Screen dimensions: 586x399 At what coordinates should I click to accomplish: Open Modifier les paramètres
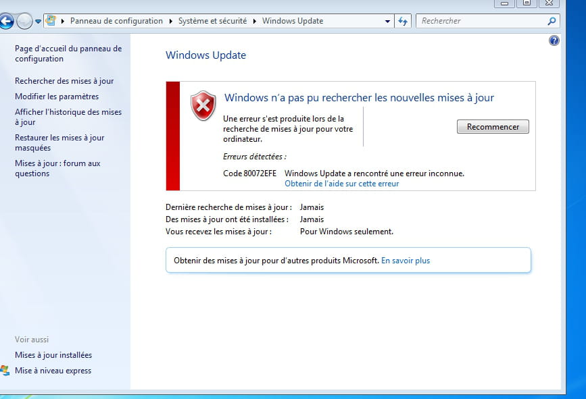click(57, 97)
